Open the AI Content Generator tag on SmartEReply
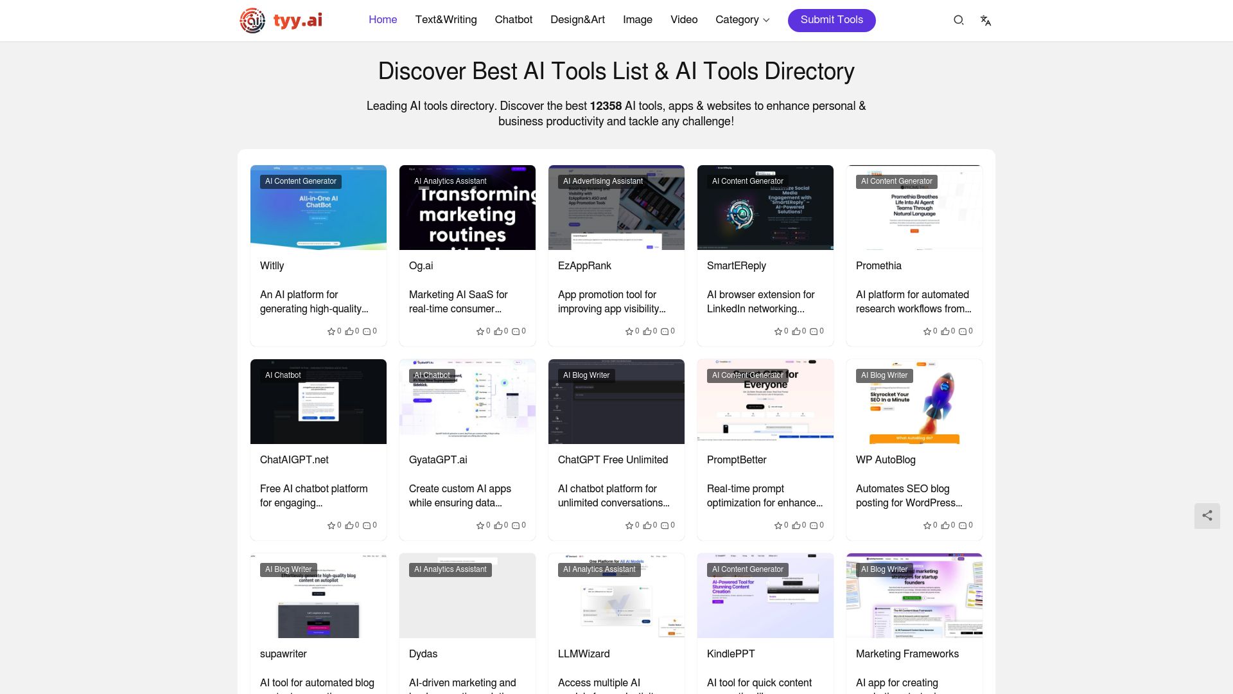The width and height of the screenshot is (1233, 694). point(748,181)
